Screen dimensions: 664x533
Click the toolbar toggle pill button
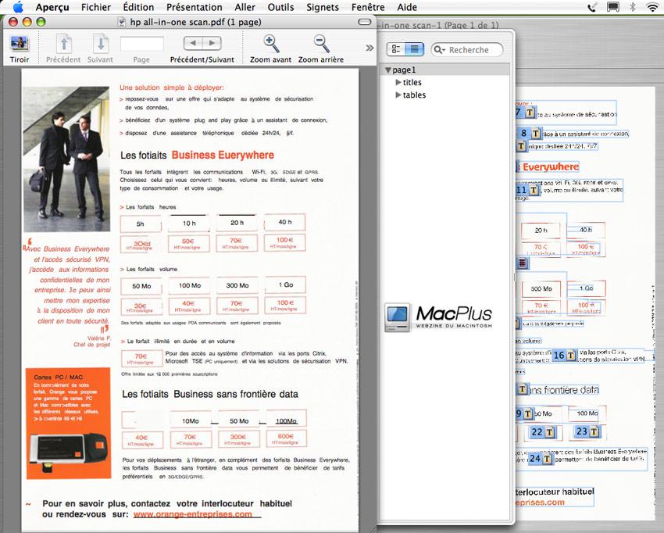365,22
